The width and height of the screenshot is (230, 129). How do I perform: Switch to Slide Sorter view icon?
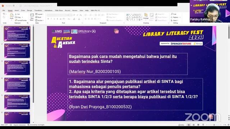click(x=194, y=125)
